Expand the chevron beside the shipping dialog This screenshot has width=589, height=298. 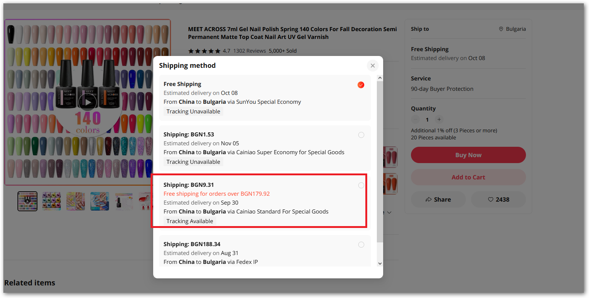pos(389,212)
